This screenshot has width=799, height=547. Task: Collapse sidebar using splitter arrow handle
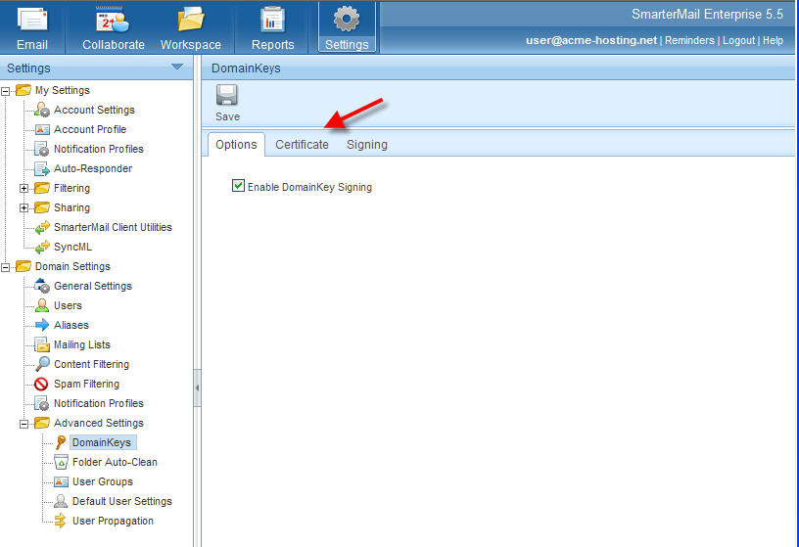click(197, 388)
